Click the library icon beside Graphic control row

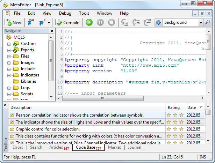12,129
